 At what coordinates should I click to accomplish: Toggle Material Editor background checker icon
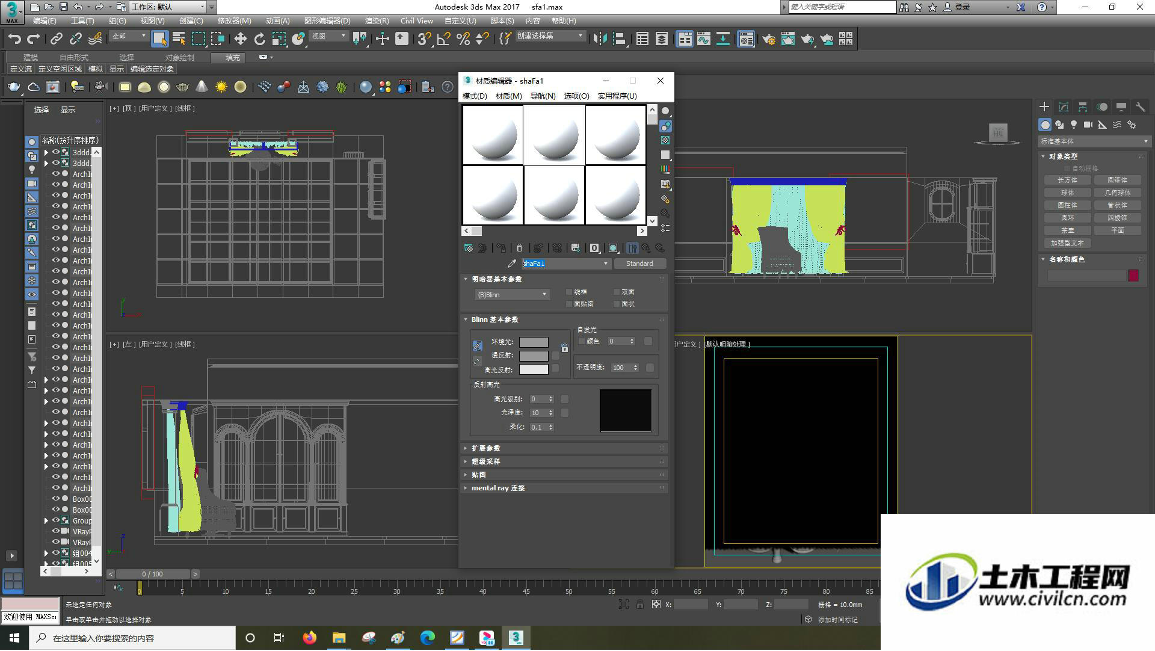(x=665, y=140)
